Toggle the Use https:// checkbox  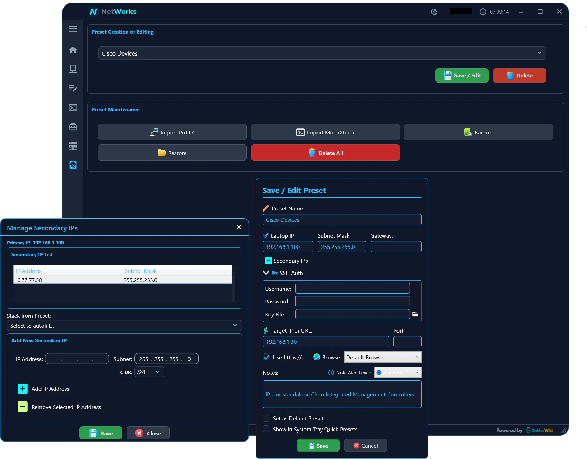click(x=266, y=357)
